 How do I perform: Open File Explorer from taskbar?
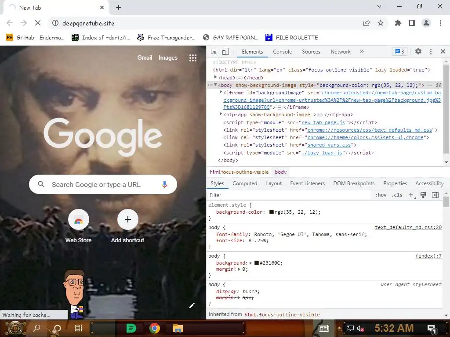tap(178, 328)
